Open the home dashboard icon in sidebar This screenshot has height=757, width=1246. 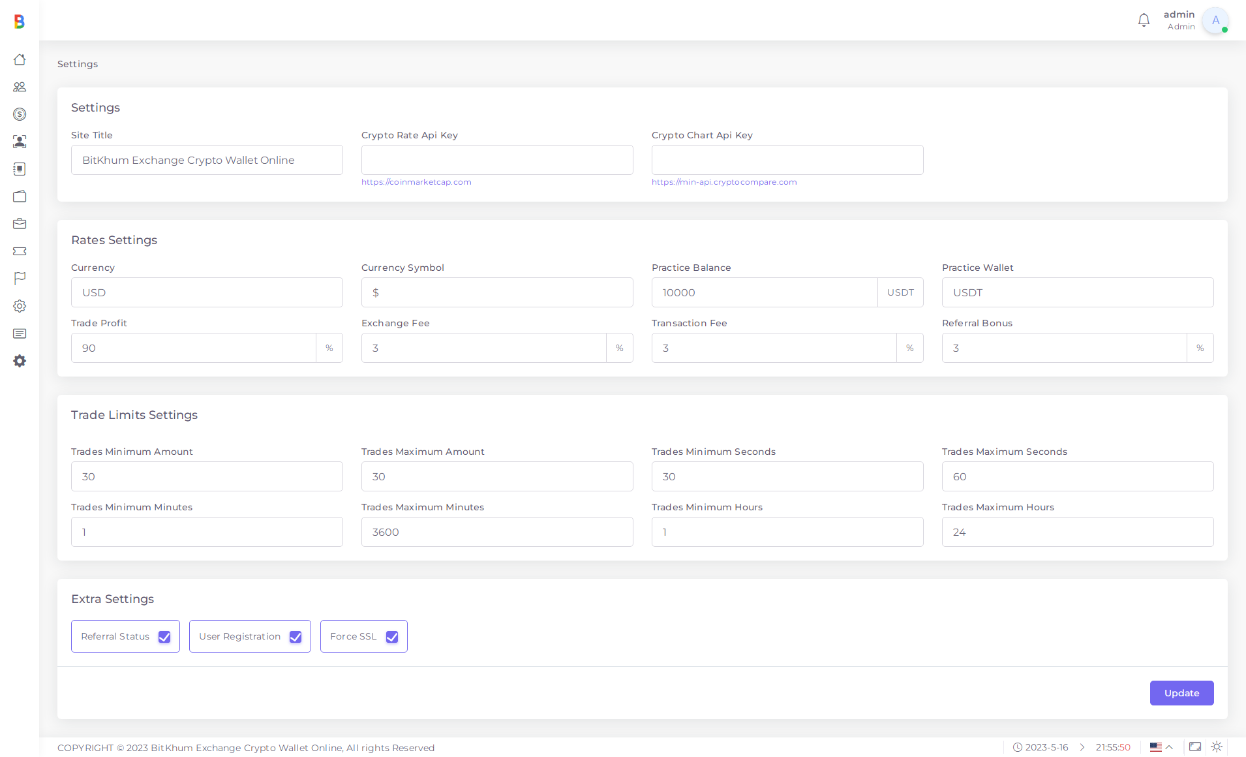[20, 59]
